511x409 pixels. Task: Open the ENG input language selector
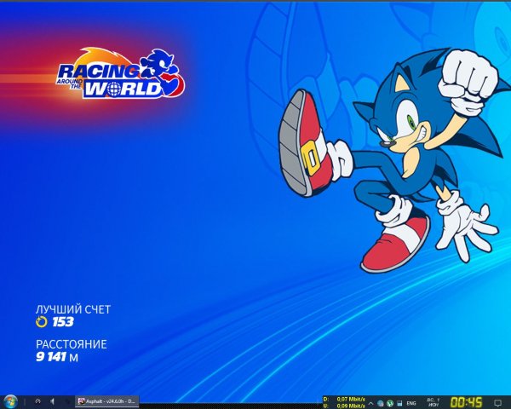(411, 401)
